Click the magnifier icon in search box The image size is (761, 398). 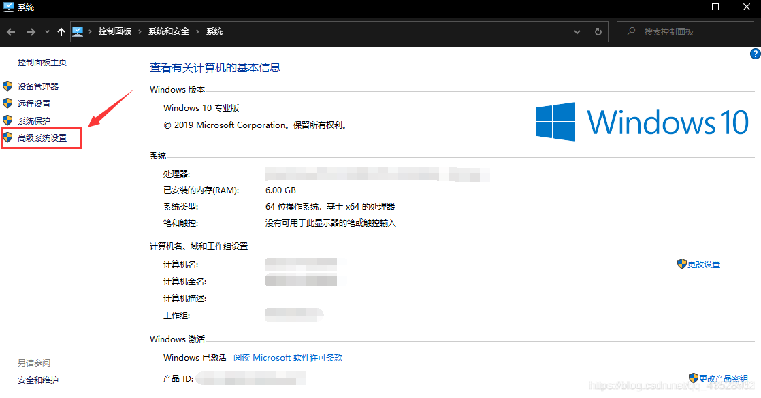(x=631, y=31)
